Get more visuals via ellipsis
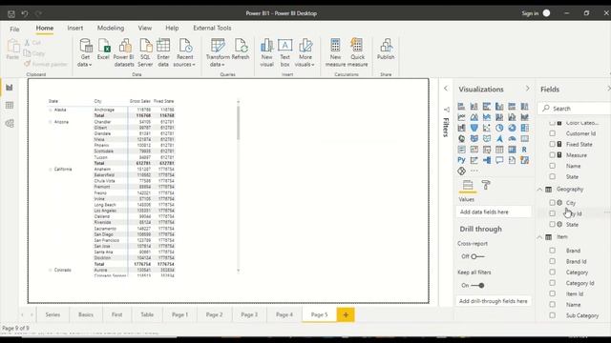 coord(474,171)
